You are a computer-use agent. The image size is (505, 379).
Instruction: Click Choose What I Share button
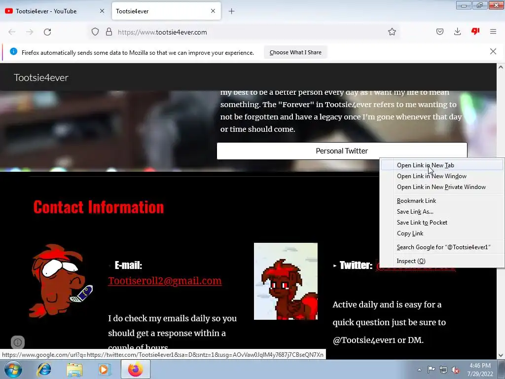click(x=295, y=52)
